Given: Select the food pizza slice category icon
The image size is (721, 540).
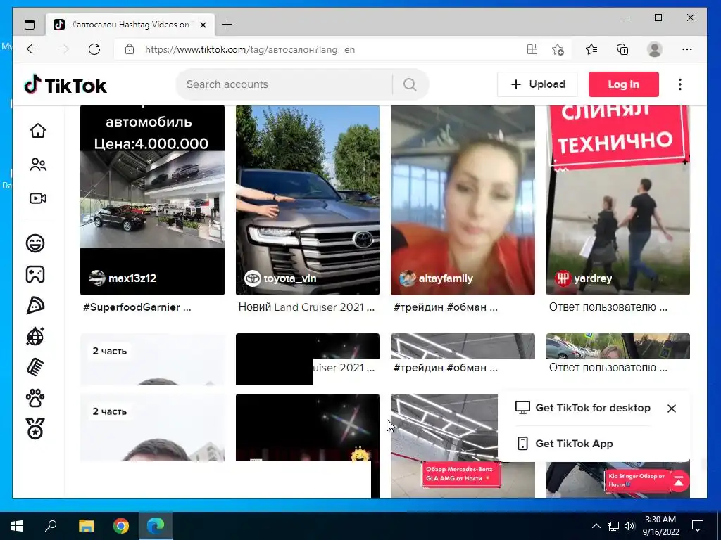Looking at the screenshot, I should tap(35, 305).
